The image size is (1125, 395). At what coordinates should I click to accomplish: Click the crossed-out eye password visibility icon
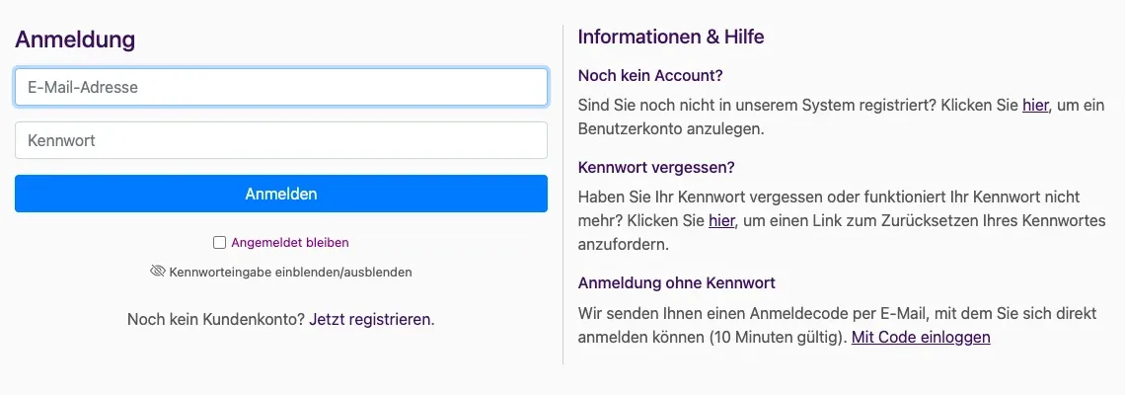[x=158, y=272]
